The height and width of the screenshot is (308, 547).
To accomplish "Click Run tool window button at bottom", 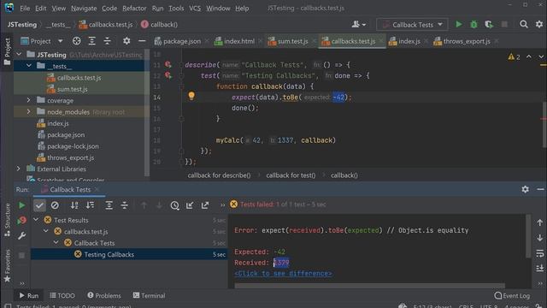I will (x=29, y=295).
